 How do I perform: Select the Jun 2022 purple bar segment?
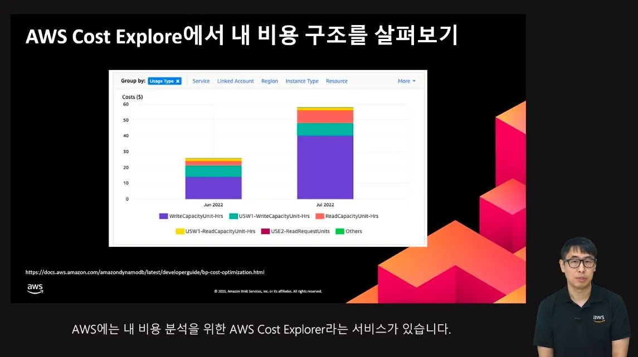[213, 187]
